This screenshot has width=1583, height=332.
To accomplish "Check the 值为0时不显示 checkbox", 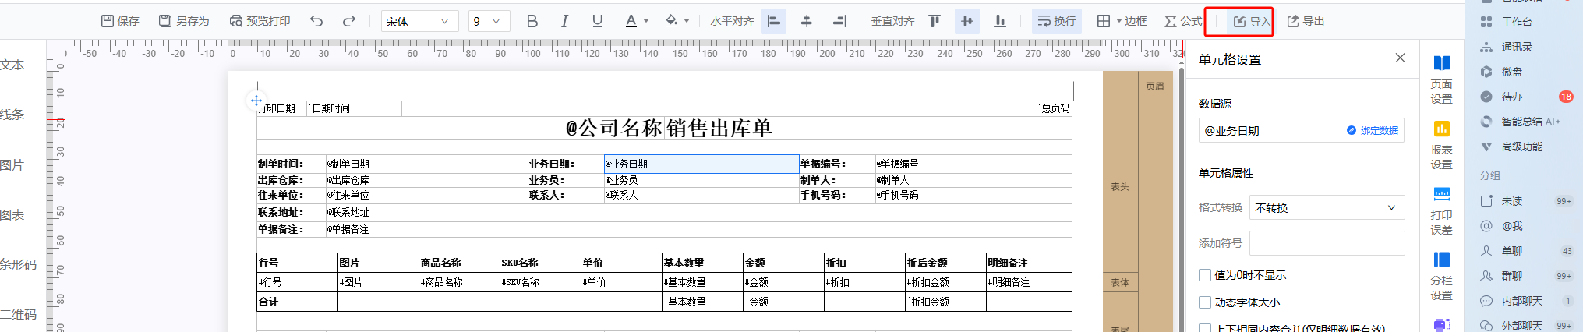I will [1205, 275].
